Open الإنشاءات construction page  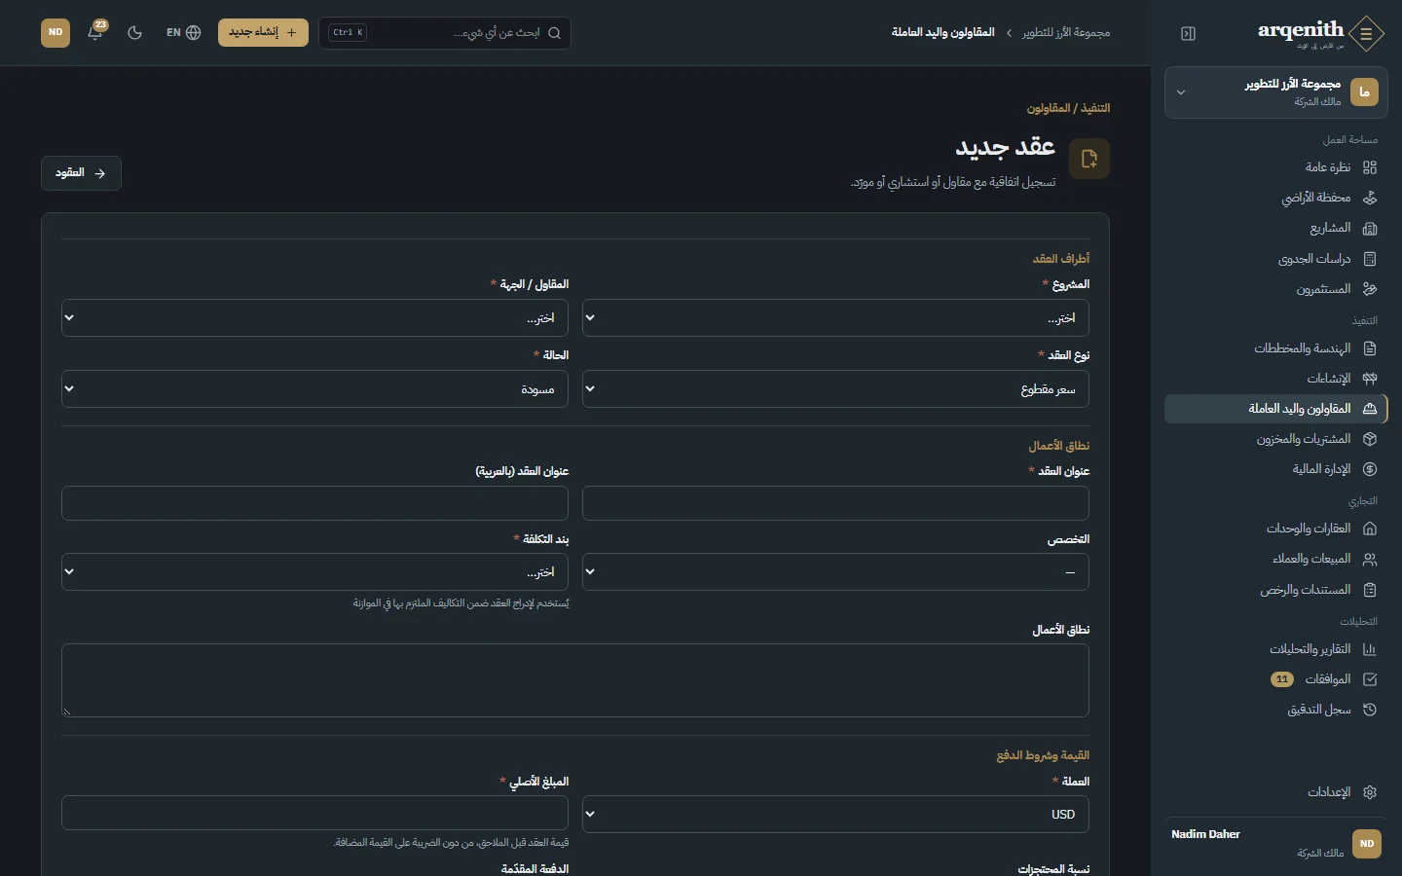[1275, 379]
